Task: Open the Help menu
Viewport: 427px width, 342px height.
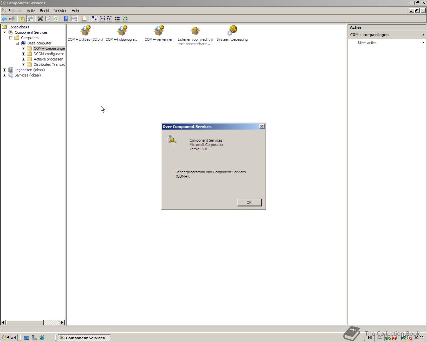Action: (75, 11)
